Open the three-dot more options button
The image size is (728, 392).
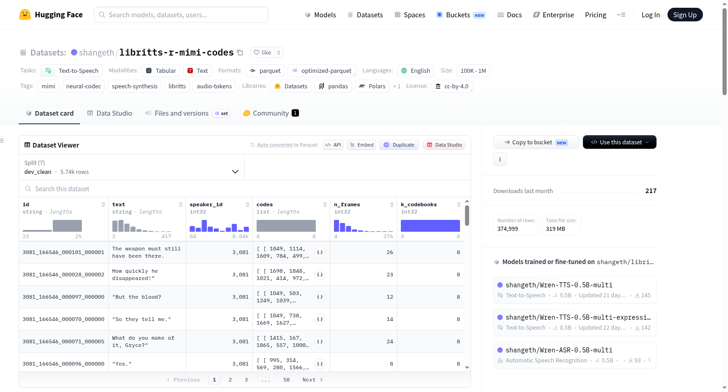(500, 159)
